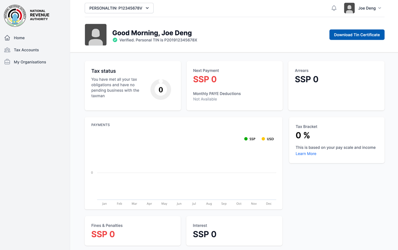Open notifications bell icon
Screen dimensions: 398x250
click(x=334, y=8)
